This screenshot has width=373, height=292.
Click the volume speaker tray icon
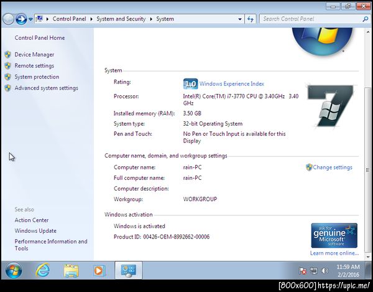tap(325, 271)
